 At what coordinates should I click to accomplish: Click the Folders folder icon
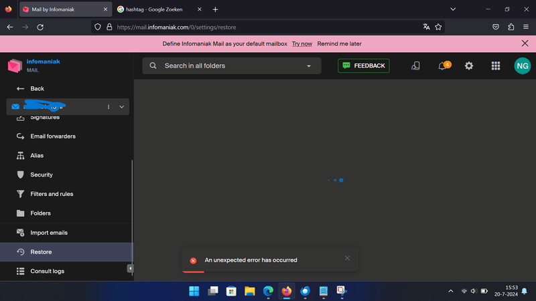(x=20, y=213)
